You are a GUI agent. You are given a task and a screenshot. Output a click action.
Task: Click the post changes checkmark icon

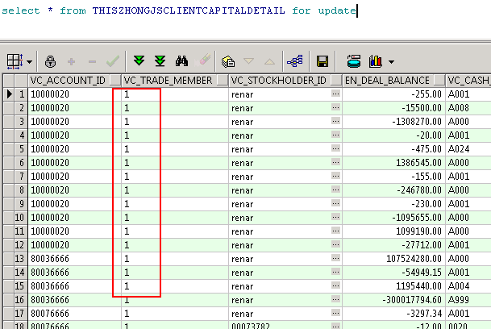(x=113, y=61)
